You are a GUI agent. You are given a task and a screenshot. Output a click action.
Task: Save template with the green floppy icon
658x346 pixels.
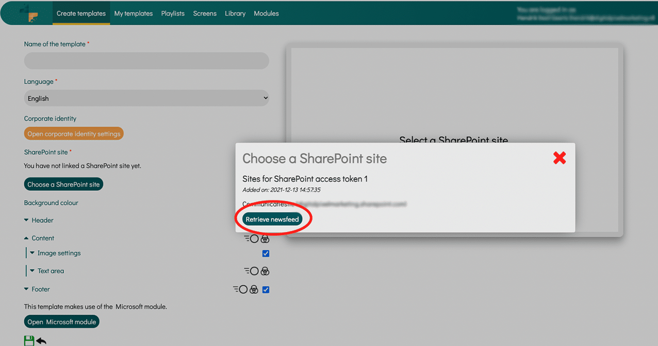pos(29,340)
